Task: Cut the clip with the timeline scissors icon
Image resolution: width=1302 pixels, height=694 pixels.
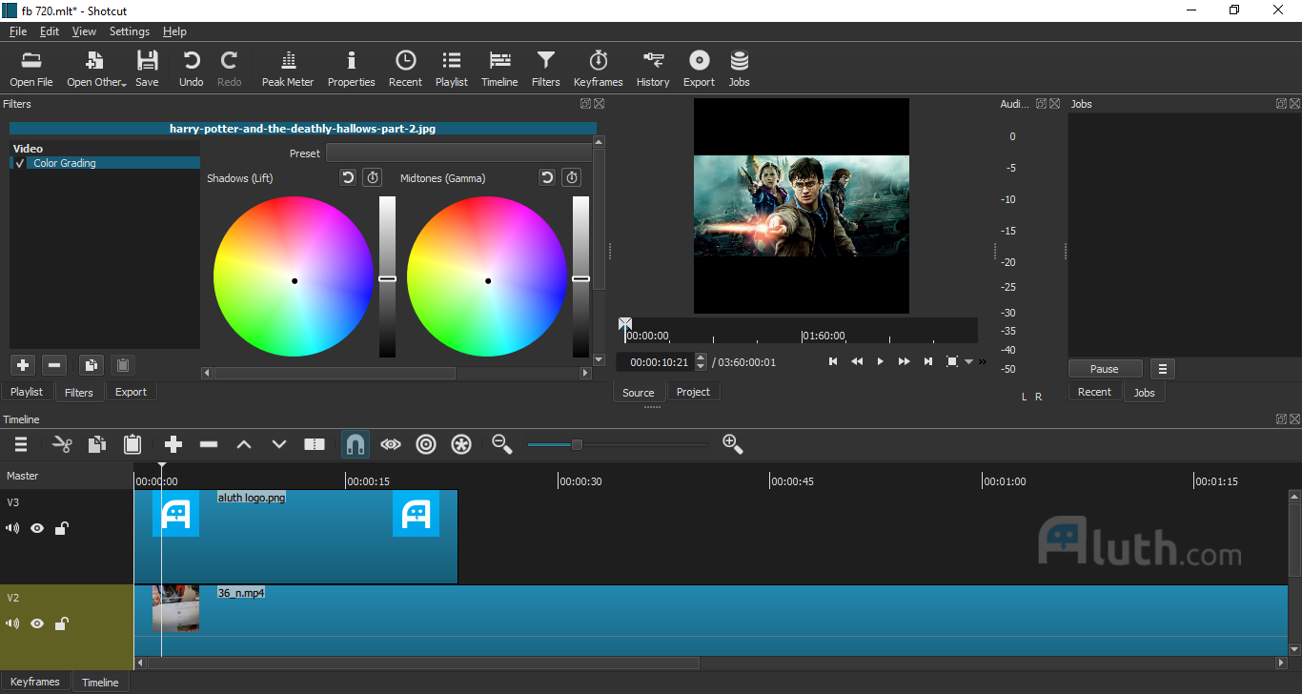Action: pos(62,444)
